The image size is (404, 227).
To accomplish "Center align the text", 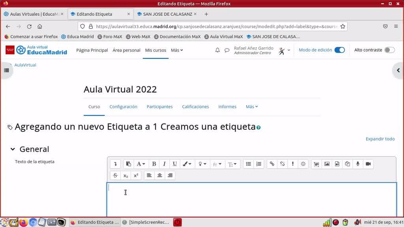I will (159, 175).
